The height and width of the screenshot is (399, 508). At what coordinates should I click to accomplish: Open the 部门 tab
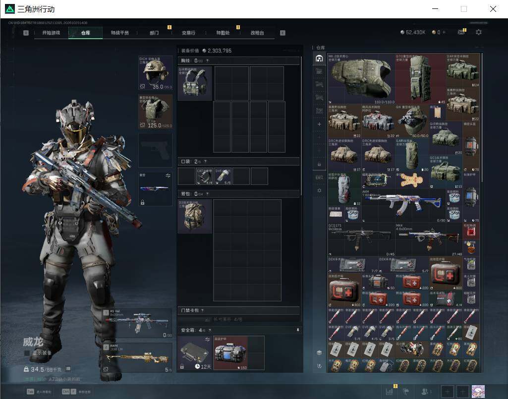(x=154, y=33)
